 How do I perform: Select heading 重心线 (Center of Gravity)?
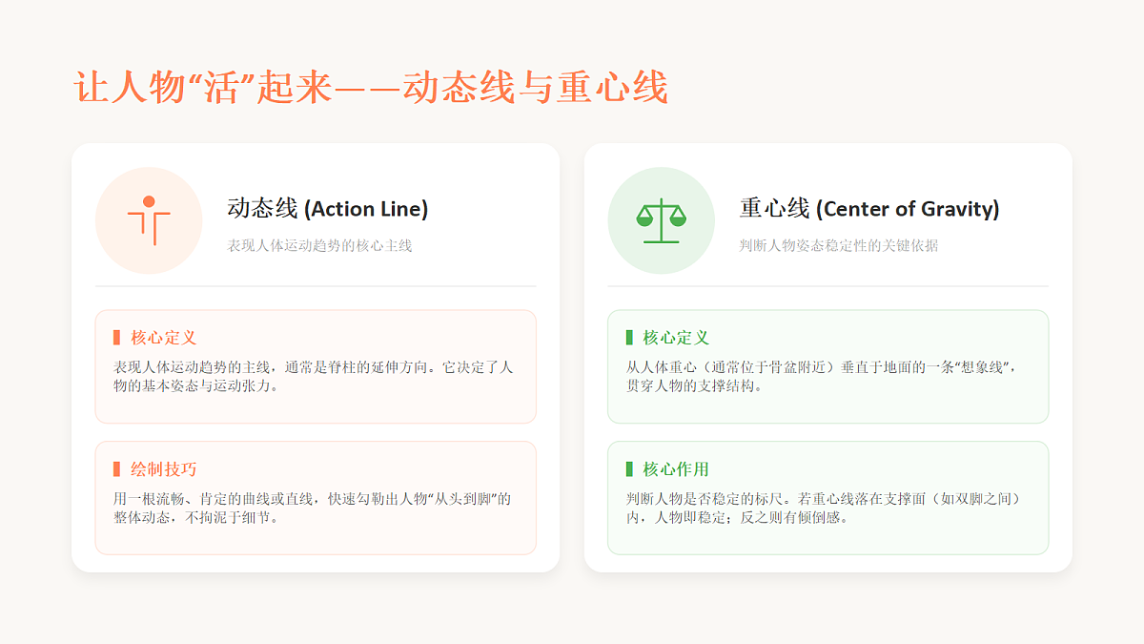[869, 208]
